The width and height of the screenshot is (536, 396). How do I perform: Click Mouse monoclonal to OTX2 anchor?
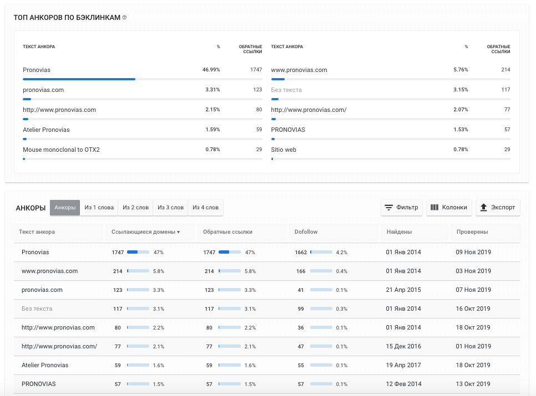coord(61,150)
